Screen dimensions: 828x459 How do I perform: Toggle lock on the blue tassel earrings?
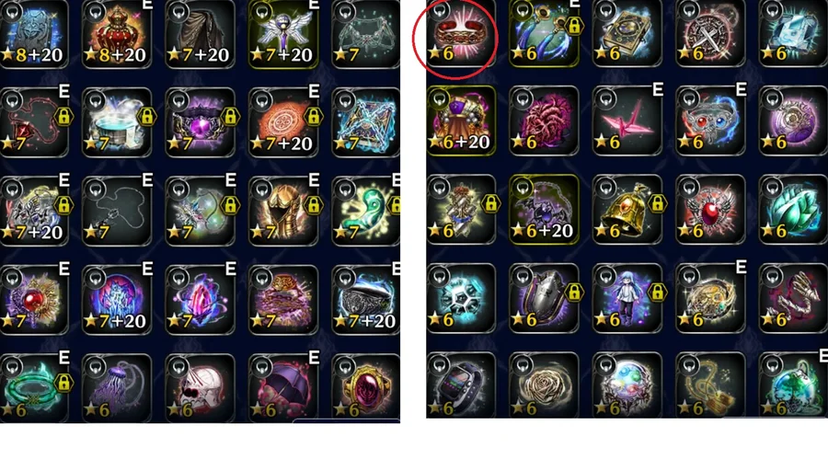click(x=574, y=27)
